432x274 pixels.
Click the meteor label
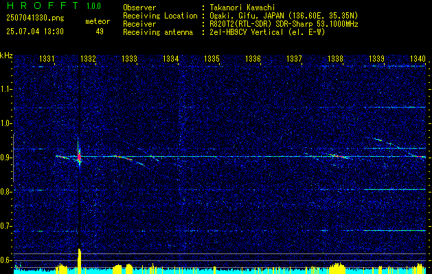[98, 21]
